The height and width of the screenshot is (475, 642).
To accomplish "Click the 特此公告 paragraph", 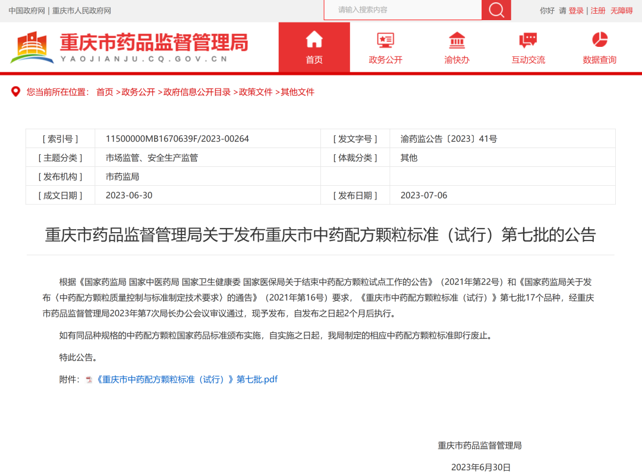I will (78, 357).
